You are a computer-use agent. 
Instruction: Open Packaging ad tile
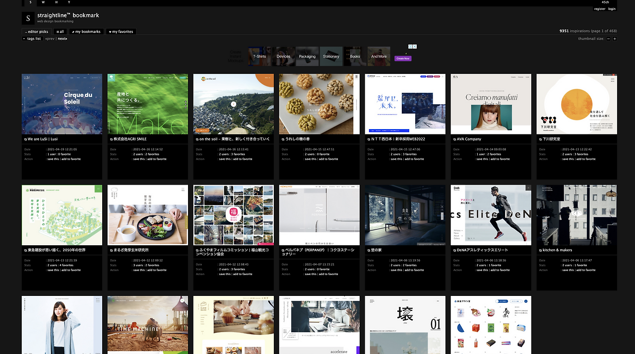(x=307, y=57)
